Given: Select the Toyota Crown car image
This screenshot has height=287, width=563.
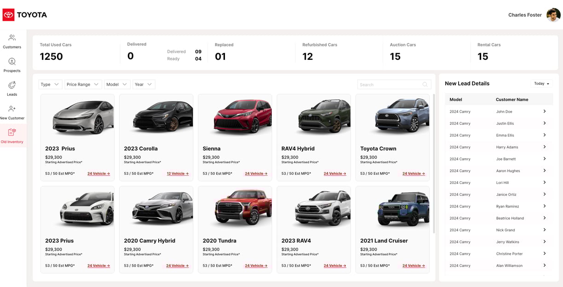Looking at the screenshot, I should (402, 116).
